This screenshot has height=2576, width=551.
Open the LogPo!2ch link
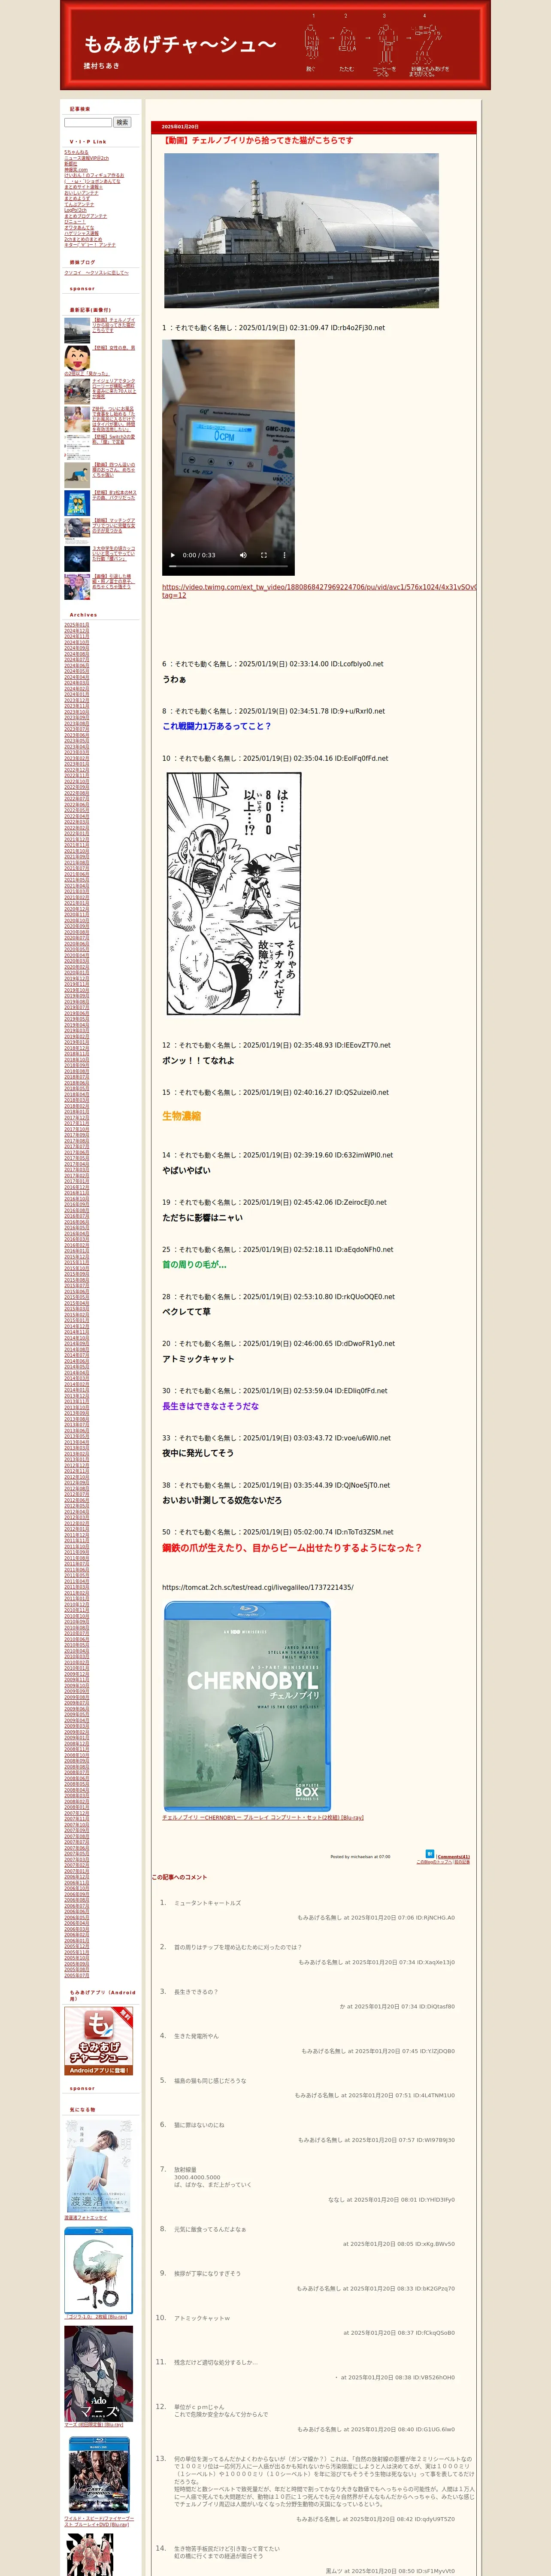tap(76, 210)
